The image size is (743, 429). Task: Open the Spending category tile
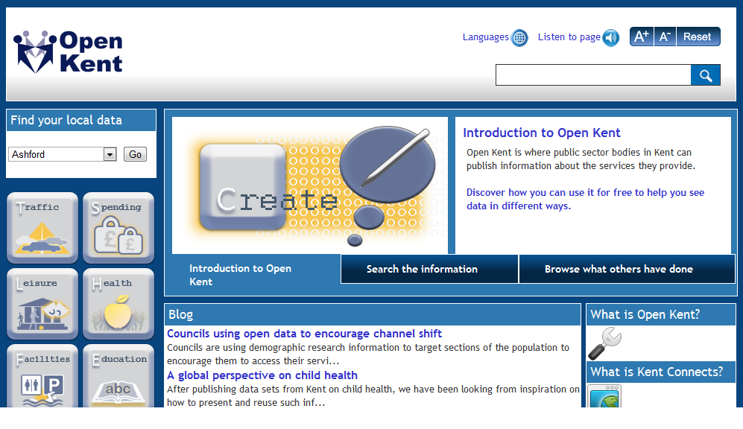pyautogui.click(x=118, y=228)
